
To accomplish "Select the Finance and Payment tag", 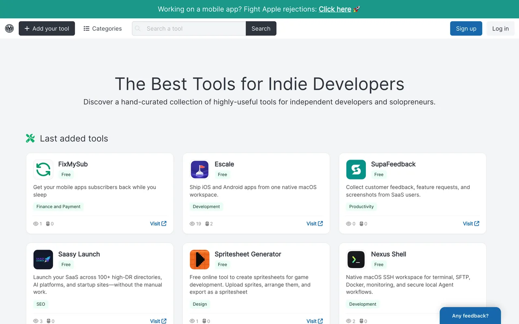I will pyautogui.click(x=58, y=207).
